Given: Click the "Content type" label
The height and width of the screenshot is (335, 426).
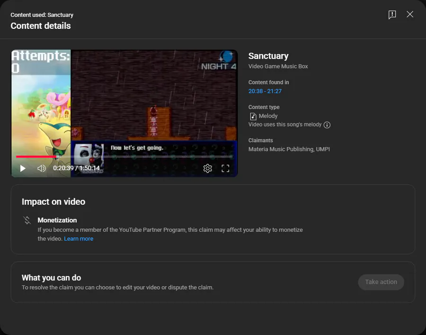Looking at the screenshot, I should coord(264,107).
